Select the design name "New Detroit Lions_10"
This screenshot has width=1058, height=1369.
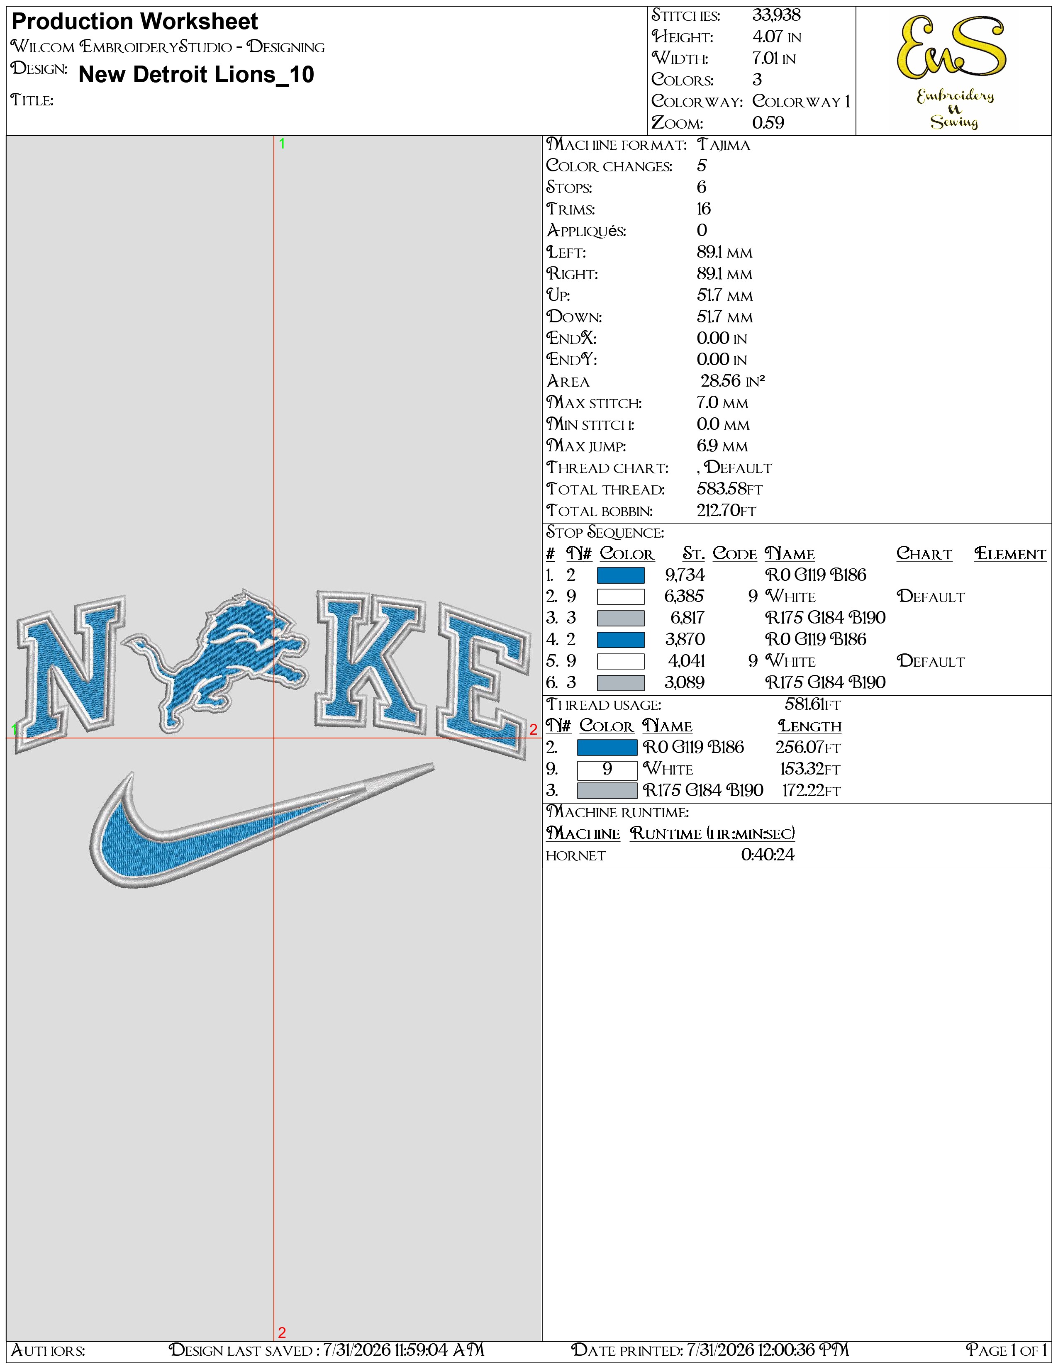pyautogui.click(x=196, y=75)
